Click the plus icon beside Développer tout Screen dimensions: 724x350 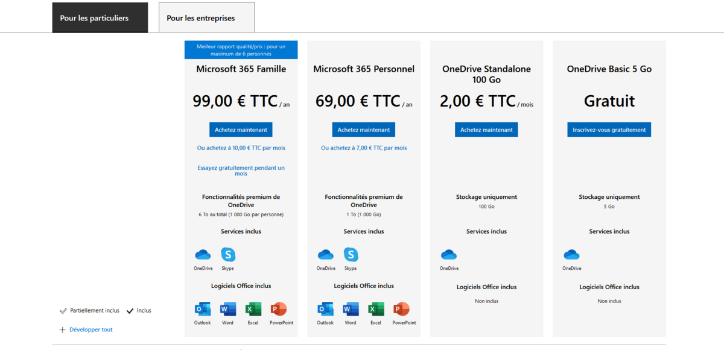[x=62, y=330]
